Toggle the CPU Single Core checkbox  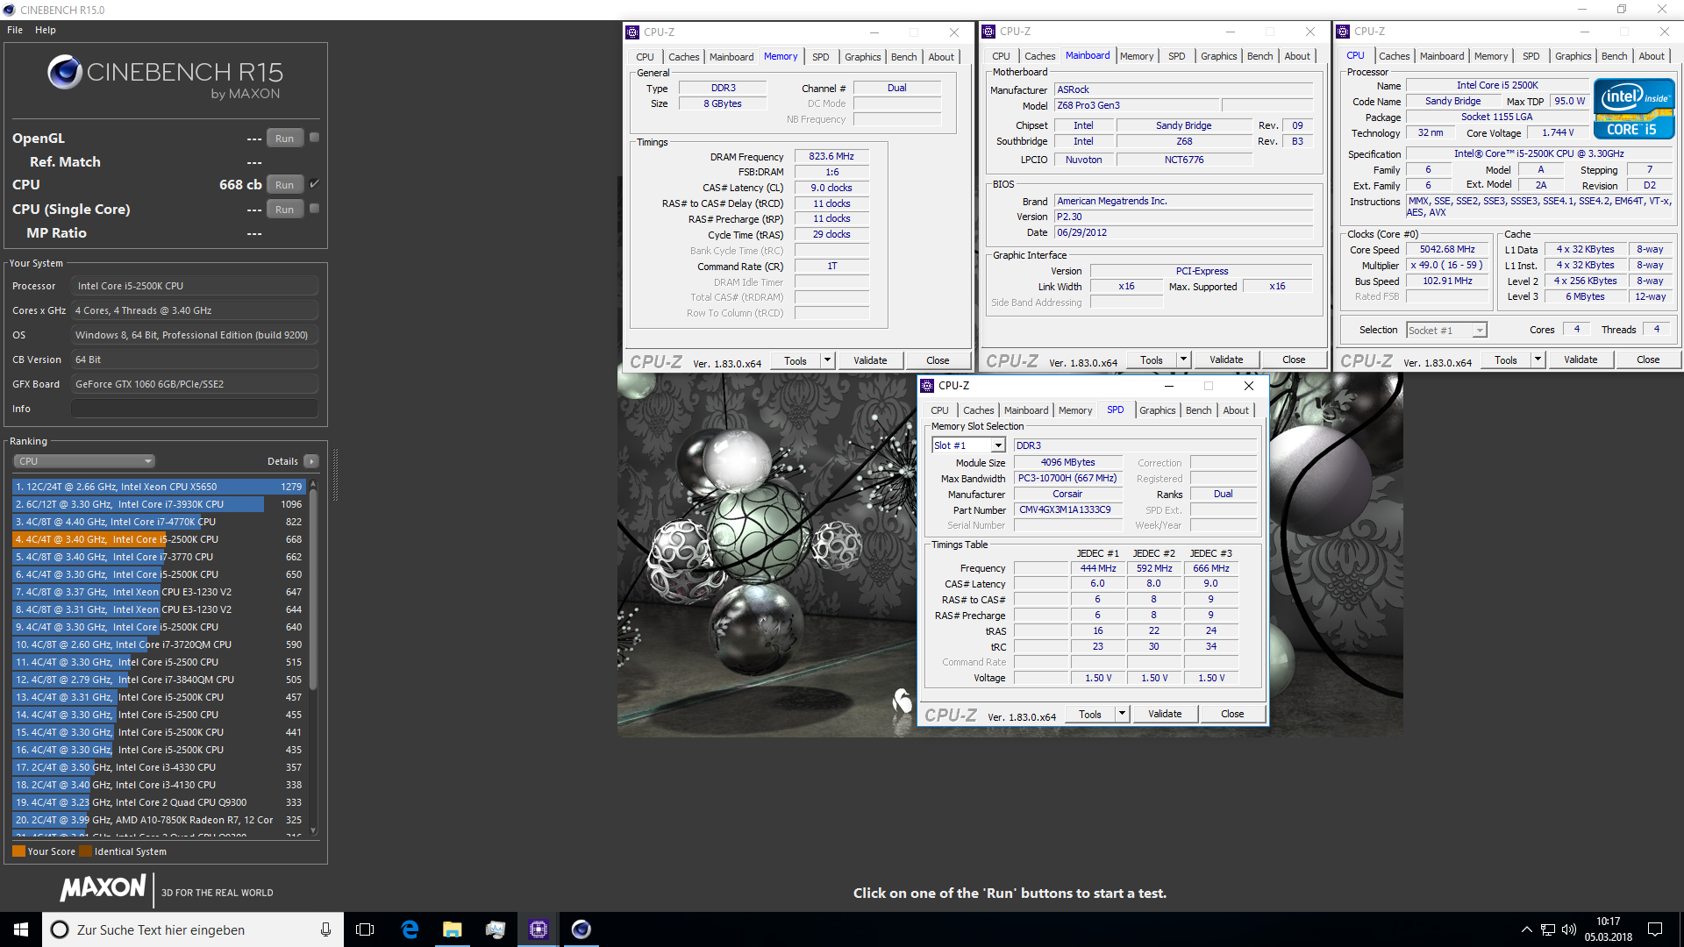[x=315, y=209]
